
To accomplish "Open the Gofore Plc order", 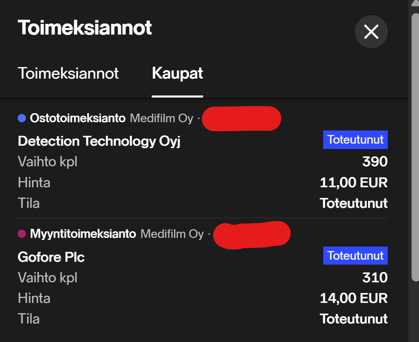I will click(51, 257).
